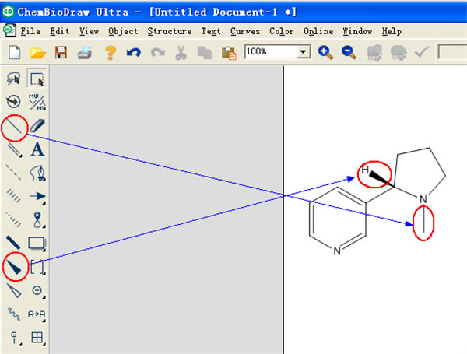Select the Table tool

[37, 338]
